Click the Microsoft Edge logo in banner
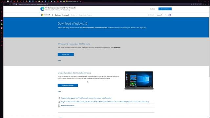The height and width of the screenshot is (118, 210). click(42, 9)
